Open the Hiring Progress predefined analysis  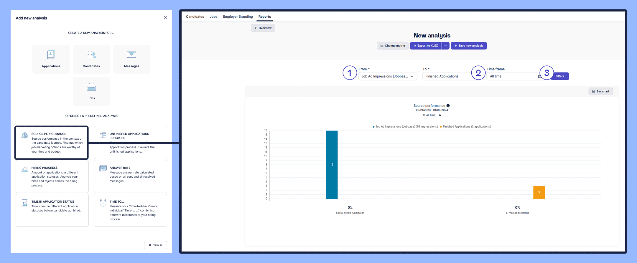pos(52,176)
